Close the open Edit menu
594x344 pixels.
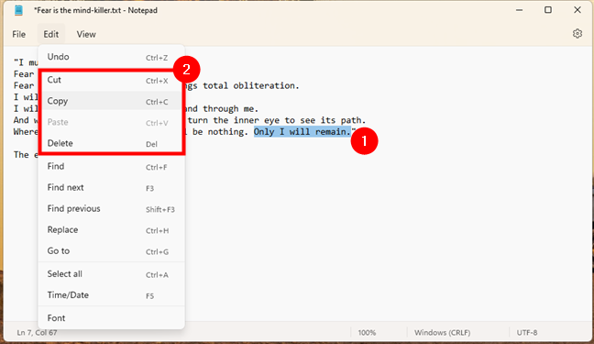coord(51,34)
